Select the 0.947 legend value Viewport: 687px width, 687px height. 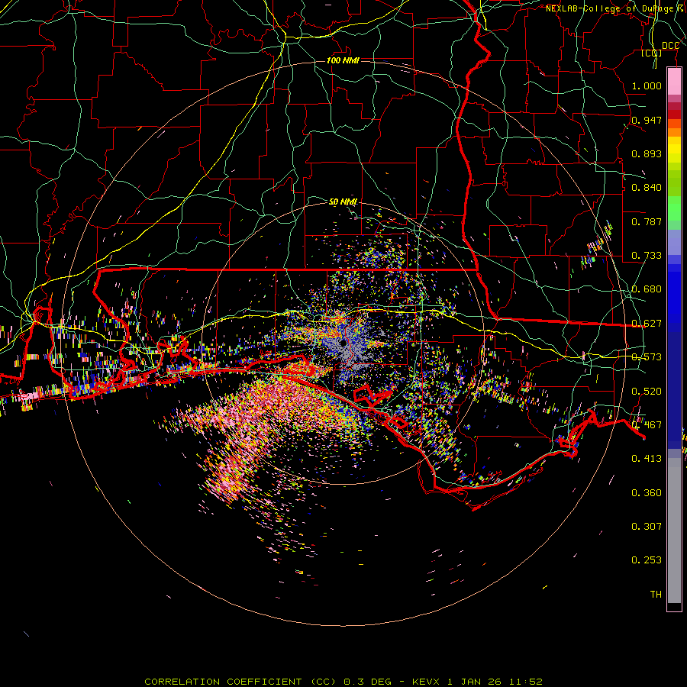click(647, 120)
